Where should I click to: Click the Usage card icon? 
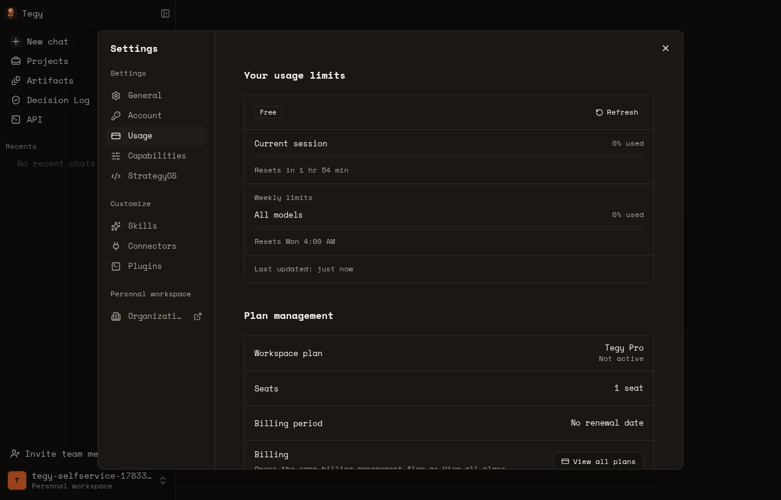point(116,136)
